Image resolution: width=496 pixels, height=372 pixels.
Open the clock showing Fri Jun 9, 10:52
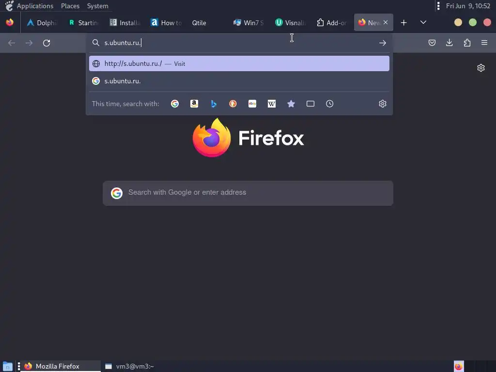pyautogui.click(x=468, y=6)
